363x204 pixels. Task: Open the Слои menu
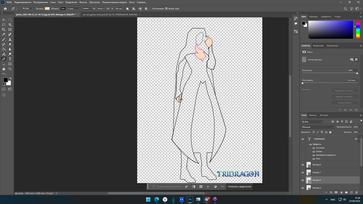click(53, 2)
